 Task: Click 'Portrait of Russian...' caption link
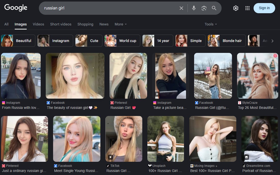[x=259, y=171]
